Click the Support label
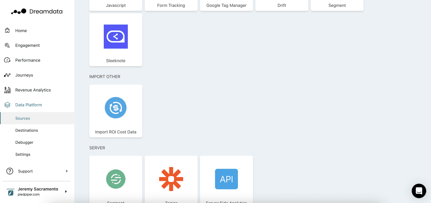 tap(25, 171)
